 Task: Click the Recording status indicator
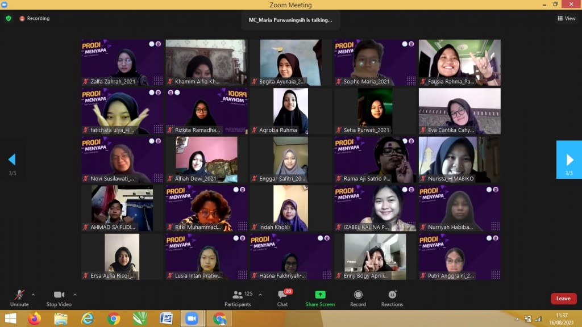[x=35, y=18]
